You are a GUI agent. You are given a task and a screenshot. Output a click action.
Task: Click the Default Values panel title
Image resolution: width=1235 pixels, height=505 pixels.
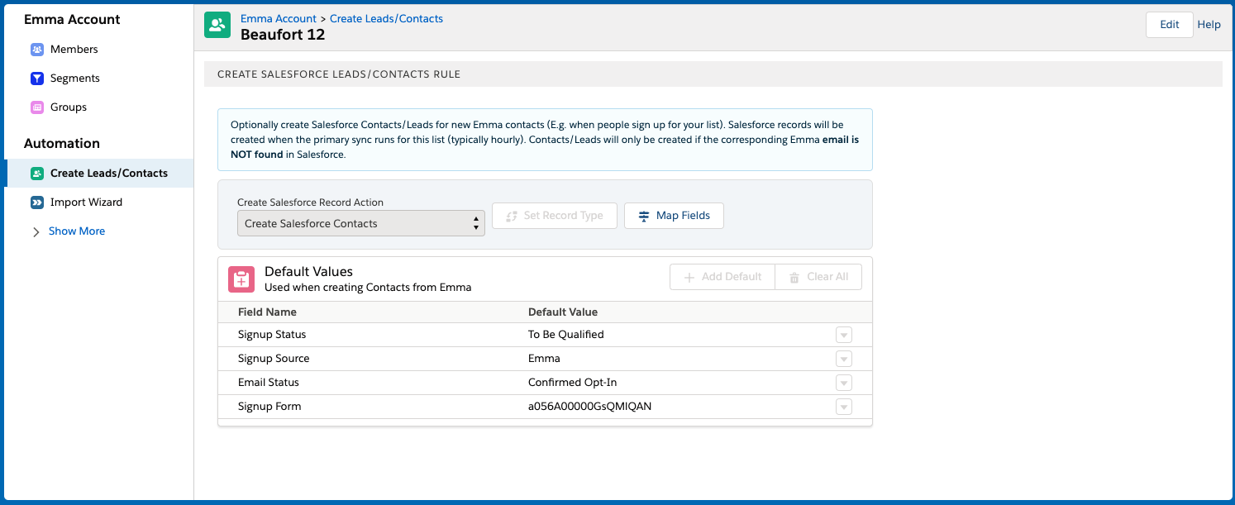point(308,271)
